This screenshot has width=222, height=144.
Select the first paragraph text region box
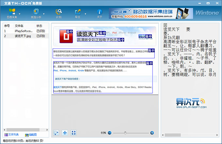point(103,53)
